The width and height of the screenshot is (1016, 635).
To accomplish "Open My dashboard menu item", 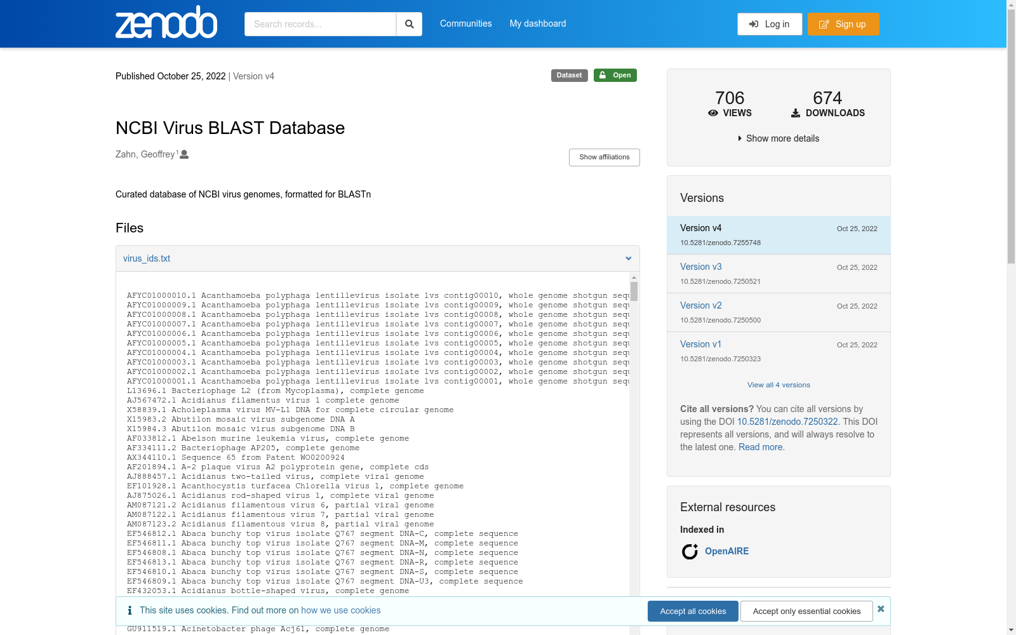I will [x=538, y=23].
